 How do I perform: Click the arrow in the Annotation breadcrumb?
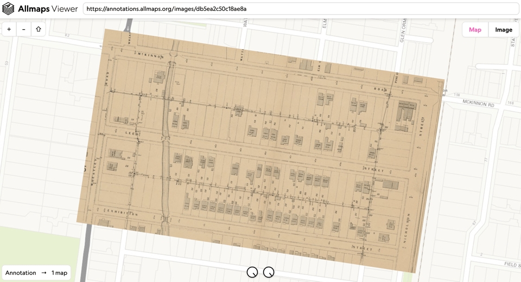(44, 273)
